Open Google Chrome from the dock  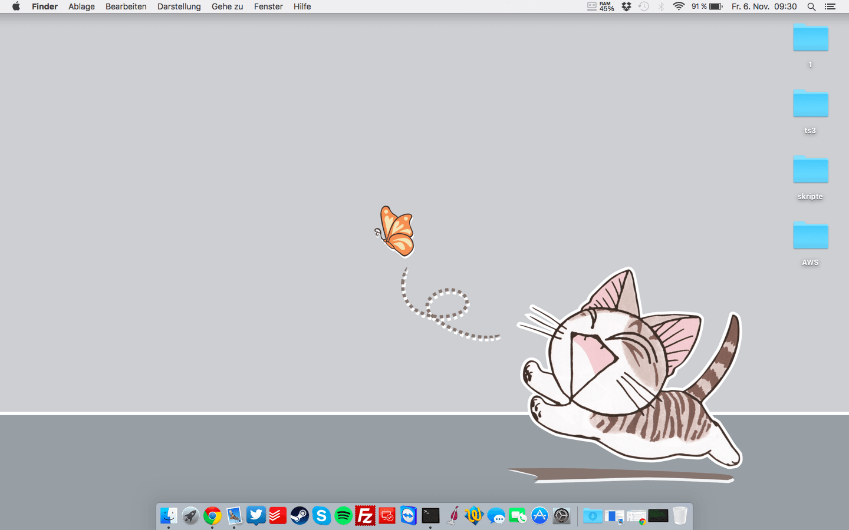(x=212, y=516)
